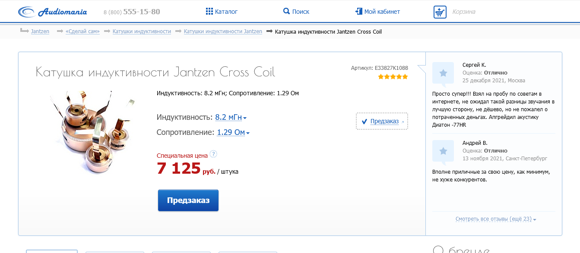Open Мой кабинет menu item
Viewport: 580px width, 253px height.
(382, 12)
